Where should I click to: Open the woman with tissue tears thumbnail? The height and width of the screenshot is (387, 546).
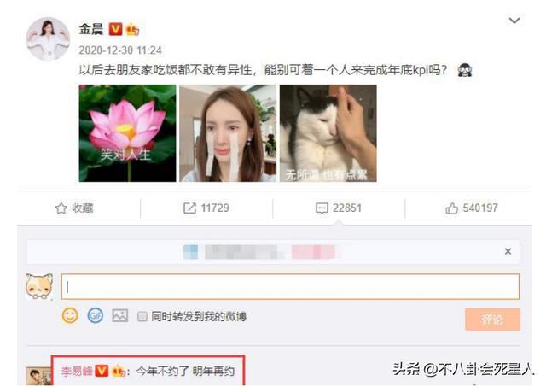[x=228, y=132]
